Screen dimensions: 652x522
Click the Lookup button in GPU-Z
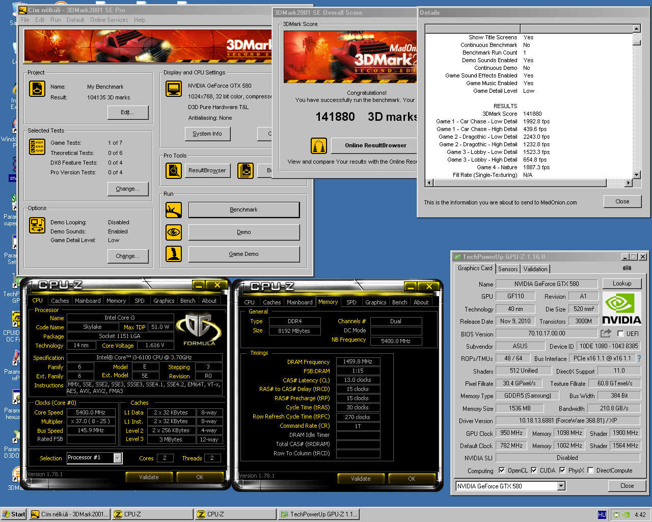click(x=622, y=283)
